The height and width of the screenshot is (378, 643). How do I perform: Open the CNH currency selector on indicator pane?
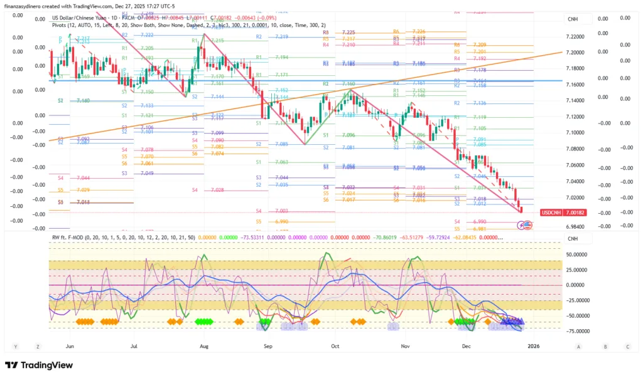573,238
